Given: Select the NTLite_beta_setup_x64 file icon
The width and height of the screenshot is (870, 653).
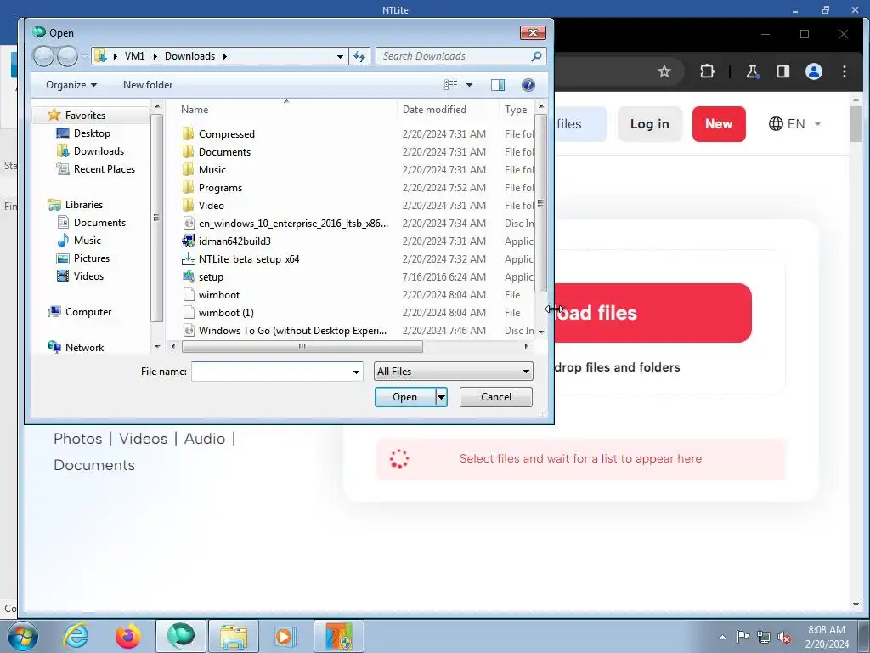Looking at the screenshot, I should [x=189, y=258].
